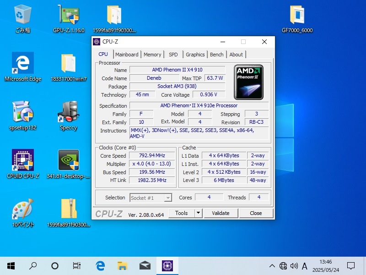Click the AMD Phenom II logo in CPU-Z
366x275 pixels.
pyautogui.click(x=248, y=82)
